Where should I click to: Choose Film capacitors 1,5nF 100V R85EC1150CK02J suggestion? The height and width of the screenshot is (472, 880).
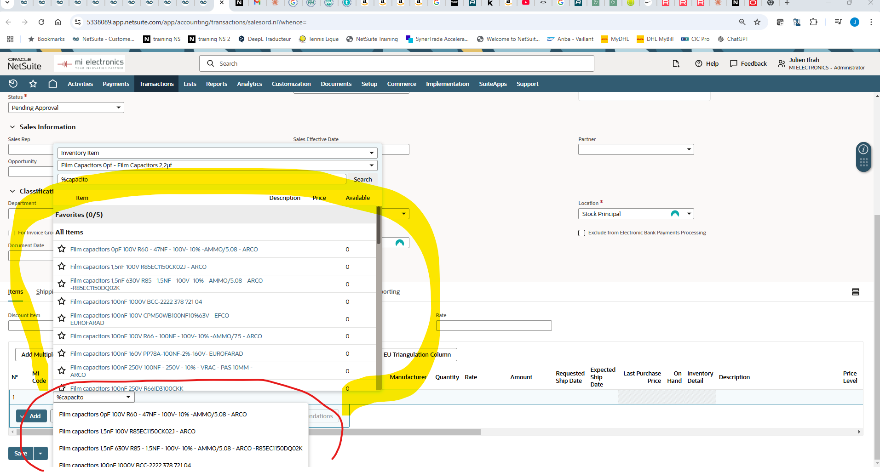tap(127, 431)
